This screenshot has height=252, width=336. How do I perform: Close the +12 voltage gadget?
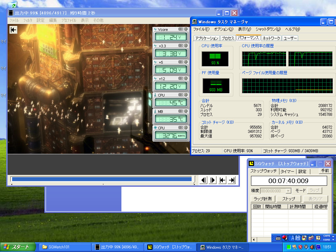tap(186, 78)
